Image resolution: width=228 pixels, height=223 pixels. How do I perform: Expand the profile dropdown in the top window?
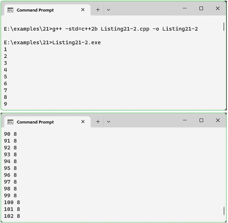click(108, 10)
